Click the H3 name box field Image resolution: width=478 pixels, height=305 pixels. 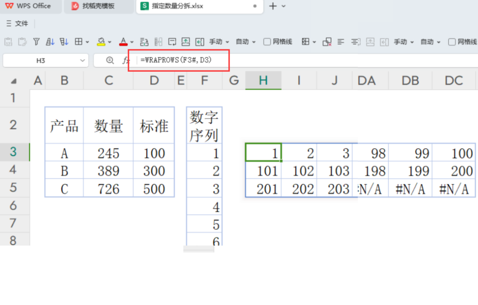click(x=41, y=60)
